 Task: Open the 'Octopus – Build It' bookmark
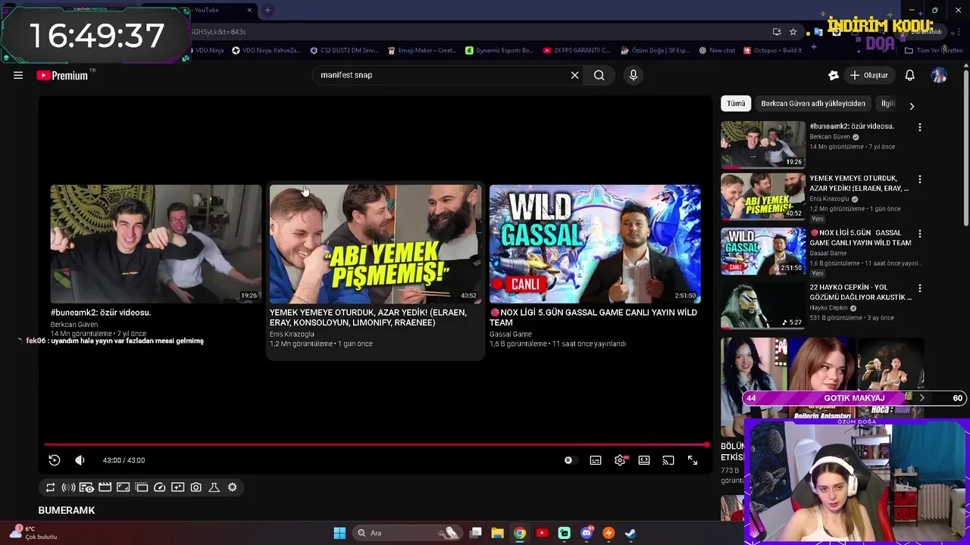point(773,51)
